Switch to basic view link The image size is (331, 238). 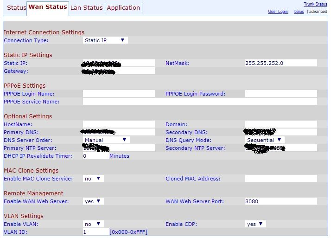tap(299, 12)
